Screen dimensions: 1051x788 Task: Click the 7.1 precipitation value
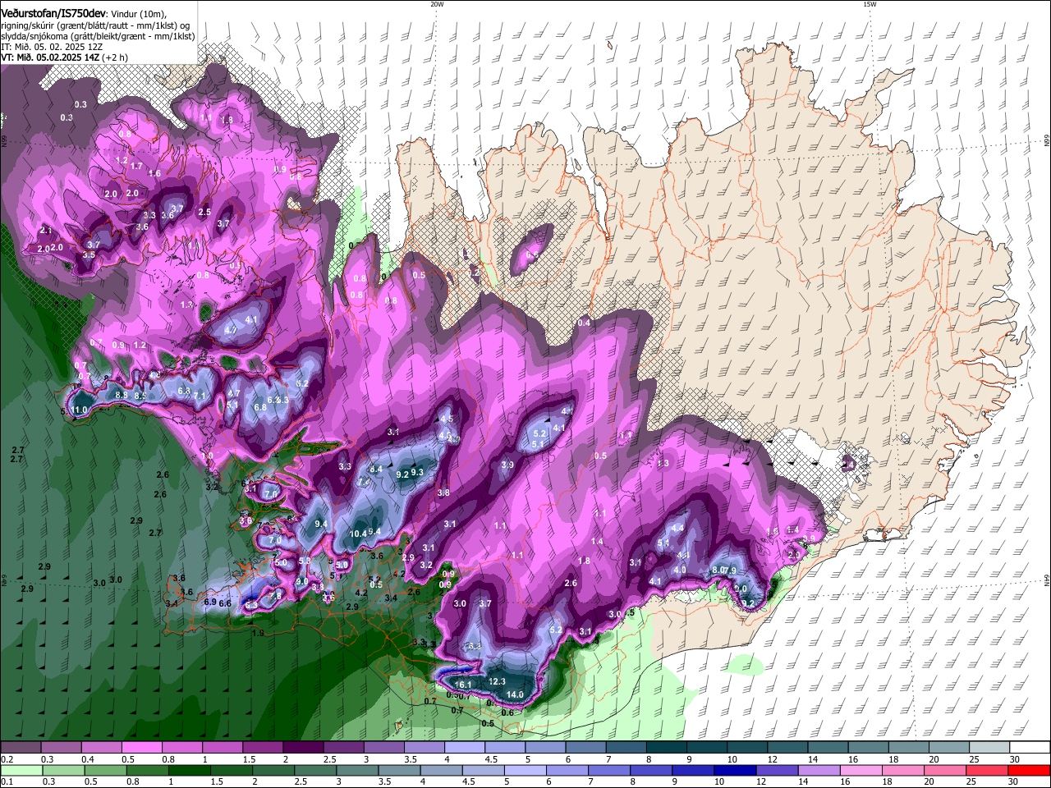point(200,396)
